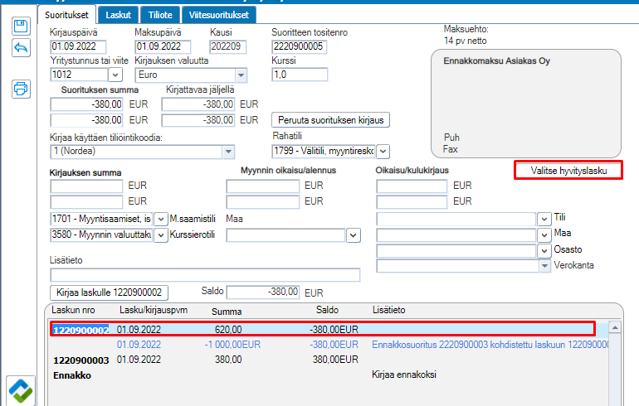Image resolution: width=639 pixels, height=406 pixels.
Task: Click Peruuta suorituksen kirjaus button
Action: point(330,120)
